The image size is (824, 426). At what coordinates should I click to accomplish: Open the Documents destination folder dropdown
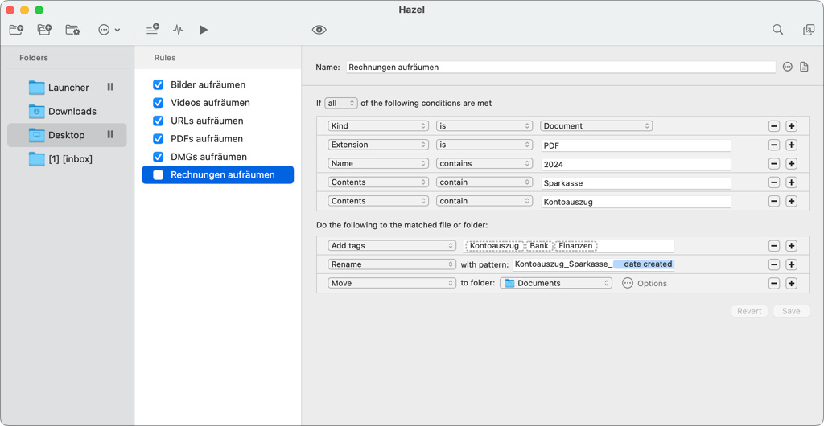tap(555, 283)
